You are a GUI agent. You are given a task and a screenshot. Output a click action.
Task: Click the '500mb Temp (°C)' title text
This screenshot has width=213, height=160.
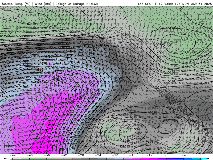point(16,4)
